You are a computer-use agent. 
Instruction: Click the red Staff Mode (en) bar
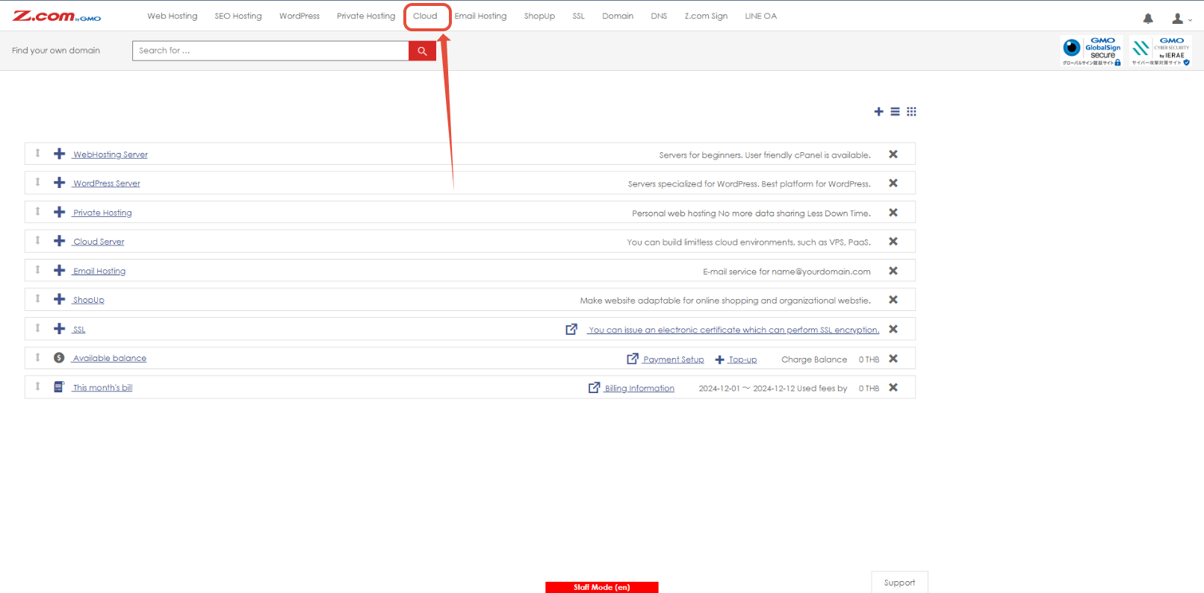click(602, 587)
